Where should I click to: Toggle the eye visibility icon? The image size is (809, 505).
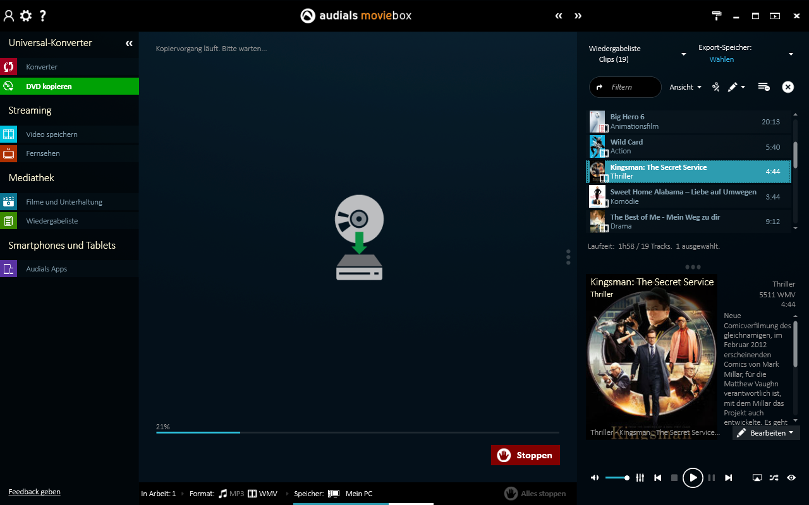[791, 478]
